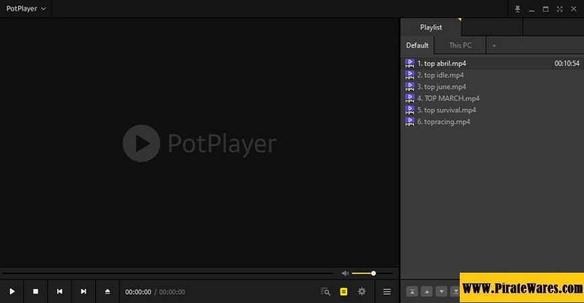Move selected item to top of playlist
The width and height of the screenshot is (584, 303).
[x=412, y=292]
